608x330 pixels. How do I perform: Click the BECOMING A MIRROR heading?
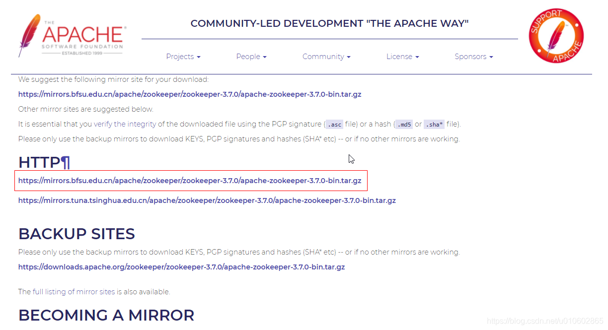[106, 315]
